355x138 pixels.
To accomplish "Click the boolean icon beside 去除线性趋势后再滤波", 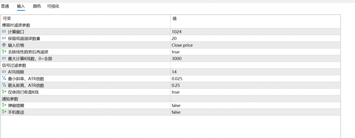I will click(x=4, y=52).
